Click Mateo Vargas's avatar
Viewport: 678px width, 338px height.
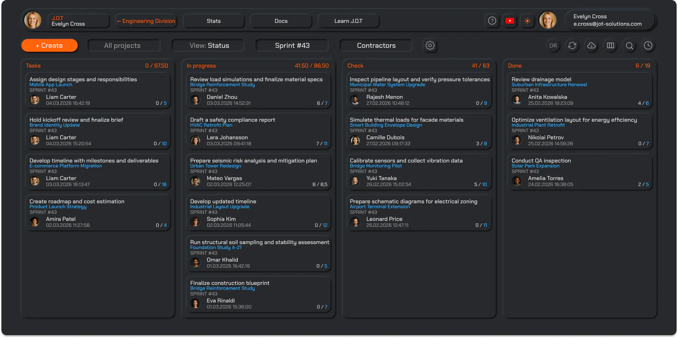(x=195, y=181)
